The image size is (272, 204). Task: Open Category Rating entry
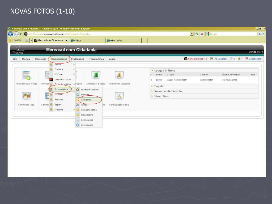click(x=89, y=110)
